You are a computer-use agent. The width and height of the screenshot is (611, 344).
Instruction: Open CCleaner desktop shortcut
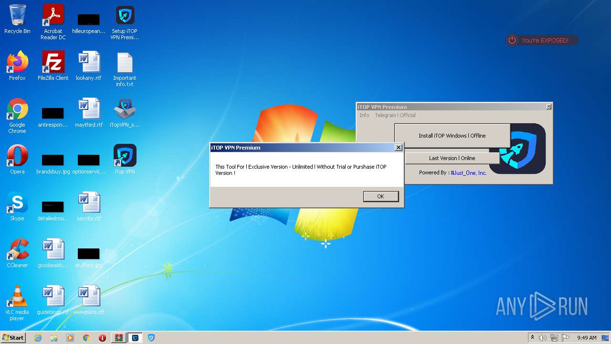click(17, 253)
